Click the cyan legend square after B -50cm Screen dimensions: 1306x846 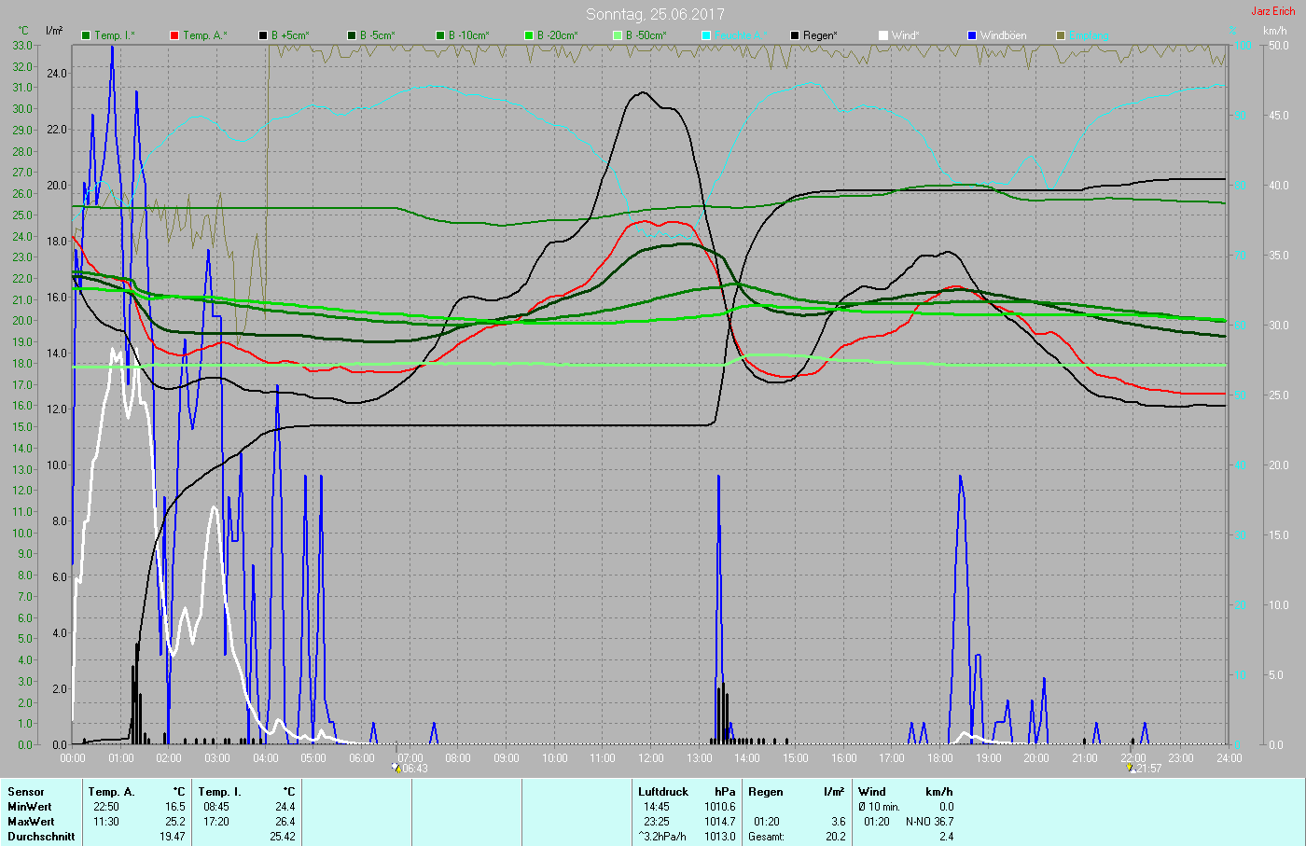click(x=706, y=35)
